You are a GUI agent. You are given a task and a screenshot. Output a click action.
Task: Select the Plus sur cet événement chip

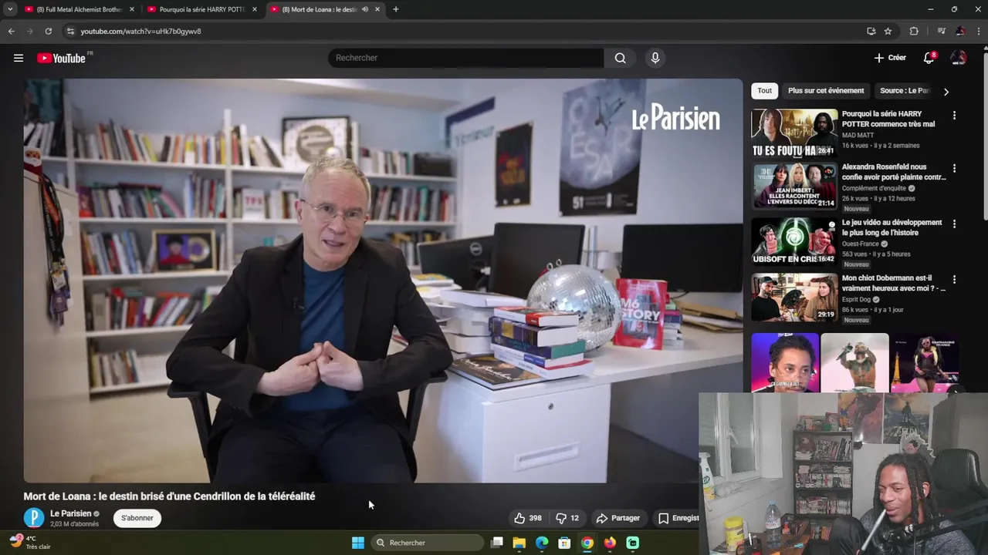(826, 90)
